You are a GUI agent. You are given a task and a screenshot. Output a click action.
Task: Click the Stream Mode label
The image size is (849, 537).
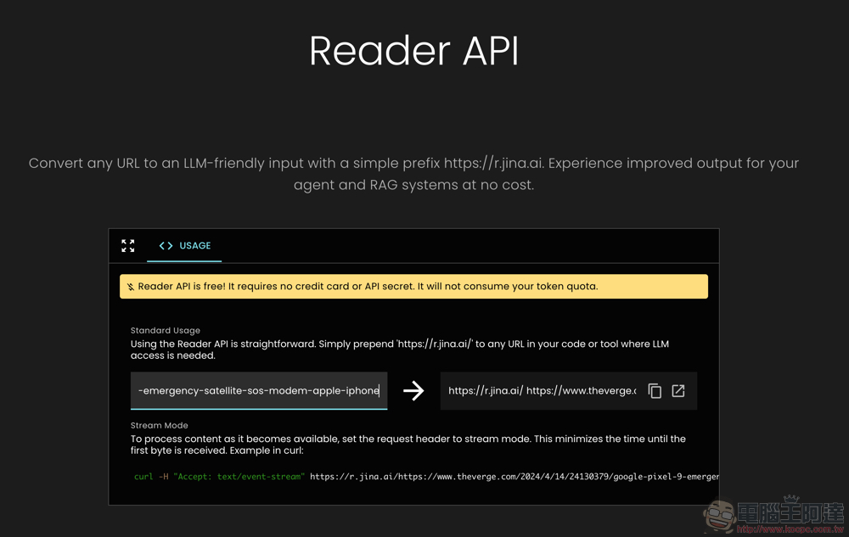(160, 426)
